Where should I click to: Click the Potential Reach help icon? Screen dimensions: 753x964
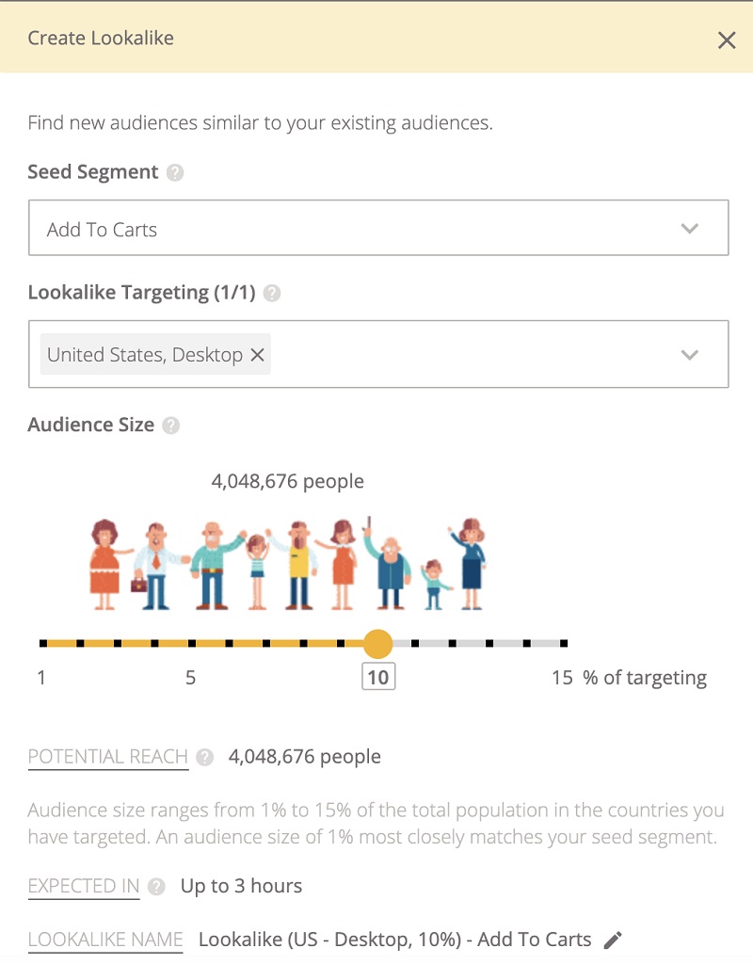pos(205,758)
